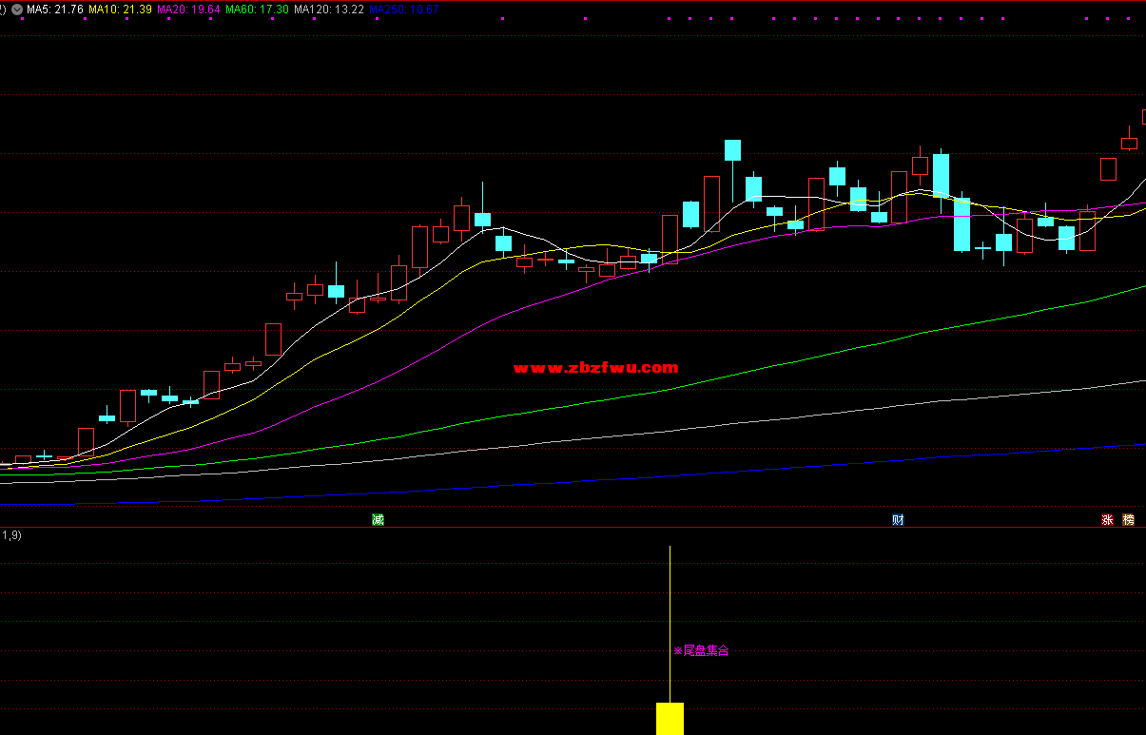Click the magenta MA20: 19.64 label
The image size is (1146, 735).
click(188, 9)
